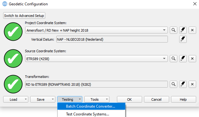Viewport: 199px width, 117px height.
Task: Edit the Transformation entry
Action: point(183,84)
